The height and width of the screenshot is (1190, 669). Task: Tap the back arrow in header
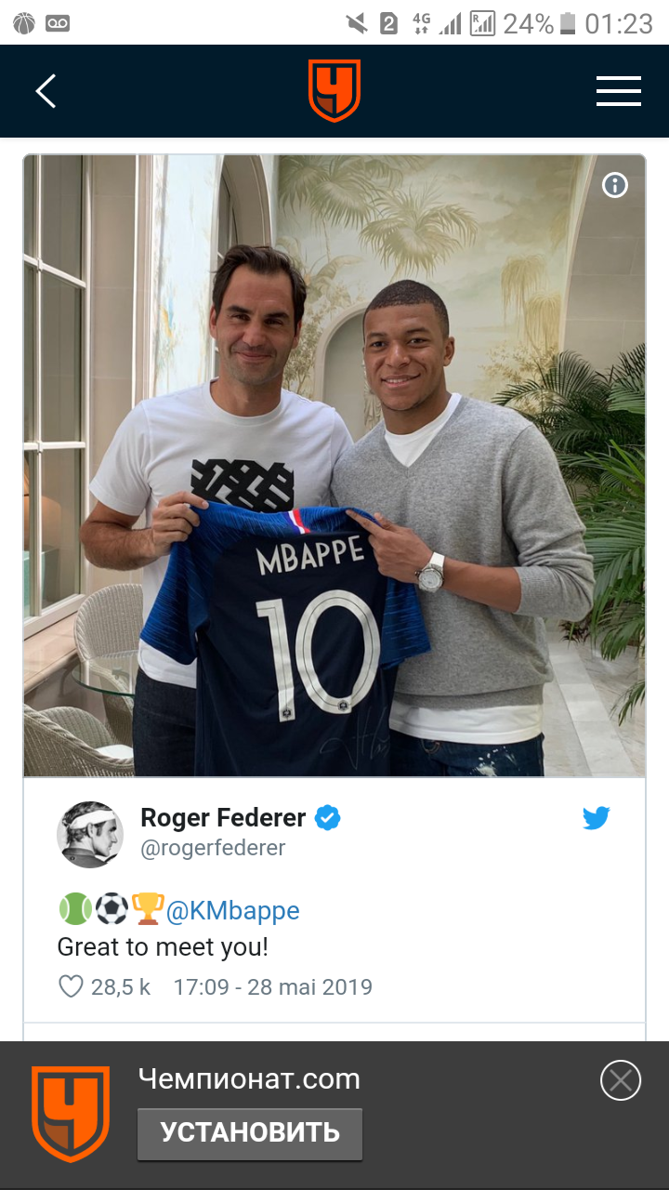click(46, 91)
